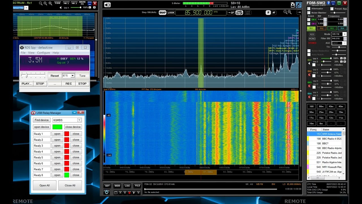Click the right-arrow expand button above the spectrum

click(299, 12)
